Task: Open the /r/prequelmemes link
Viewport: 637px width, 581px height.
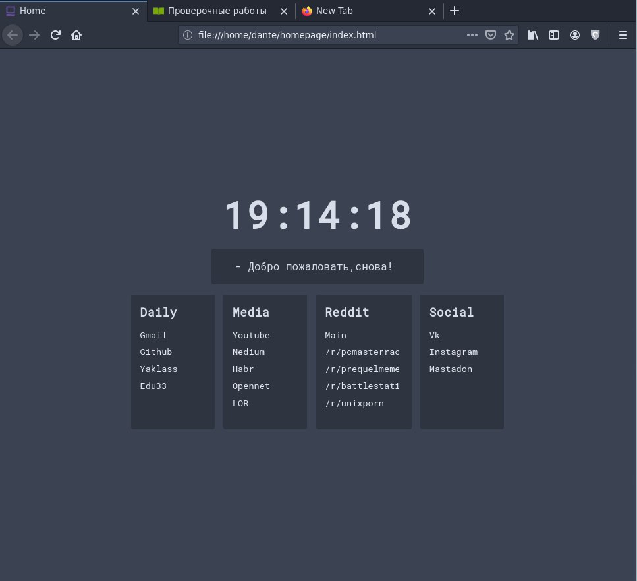Action: click(362, 369)
